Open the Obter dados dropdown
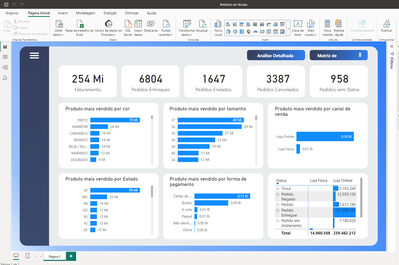The image size is (399, 265). click(x=58, y=35)
